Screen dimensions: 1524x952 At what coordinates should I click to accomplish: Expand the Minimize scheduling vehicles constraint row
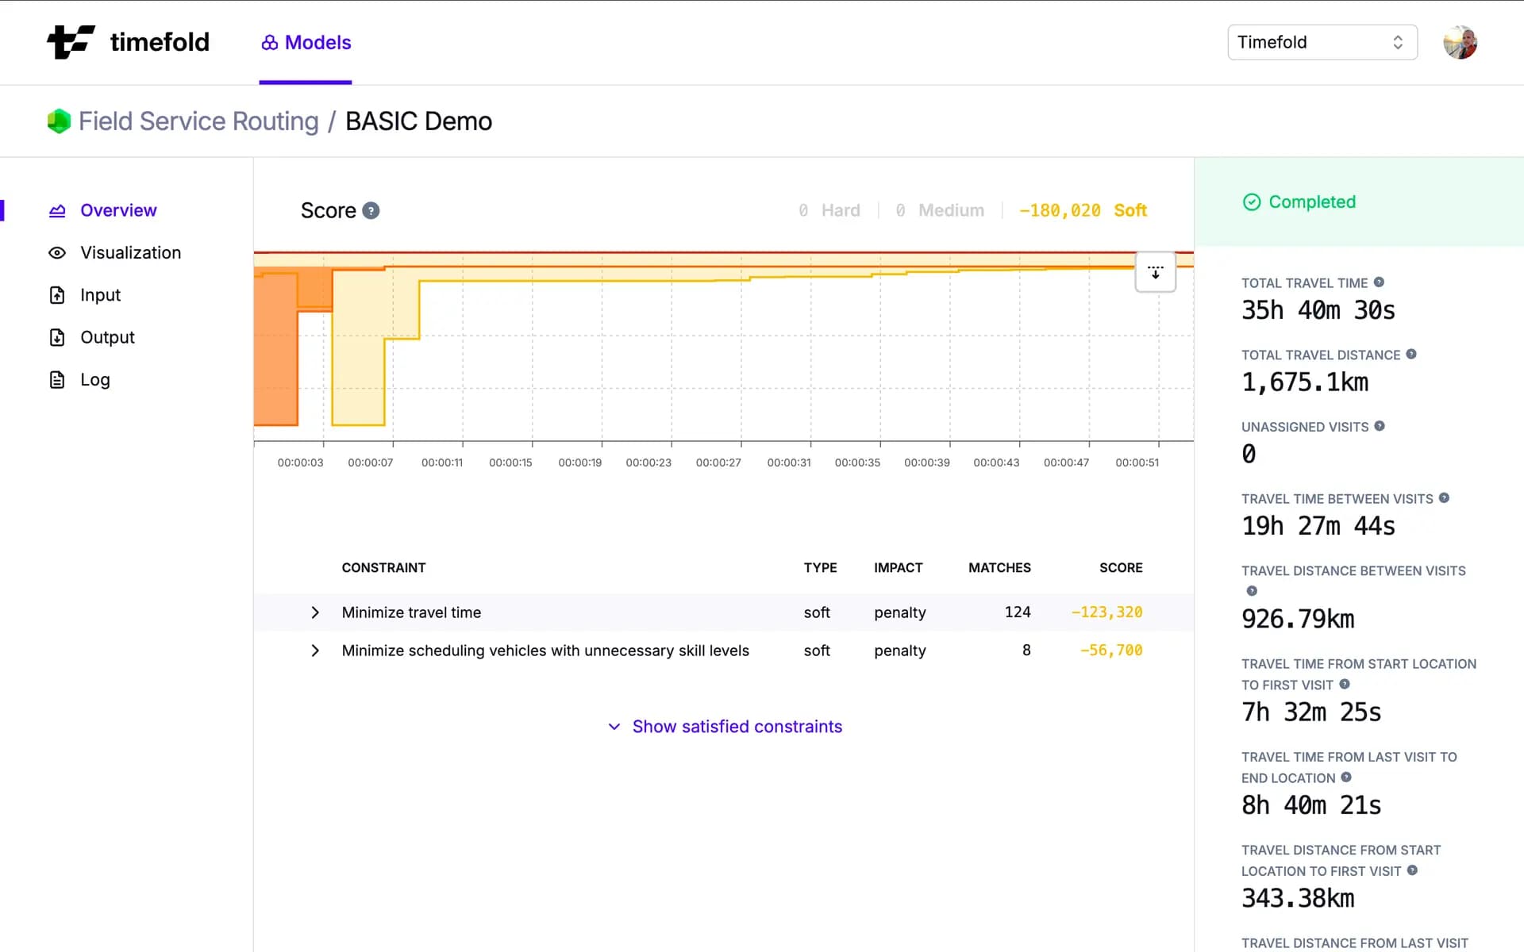315,651
